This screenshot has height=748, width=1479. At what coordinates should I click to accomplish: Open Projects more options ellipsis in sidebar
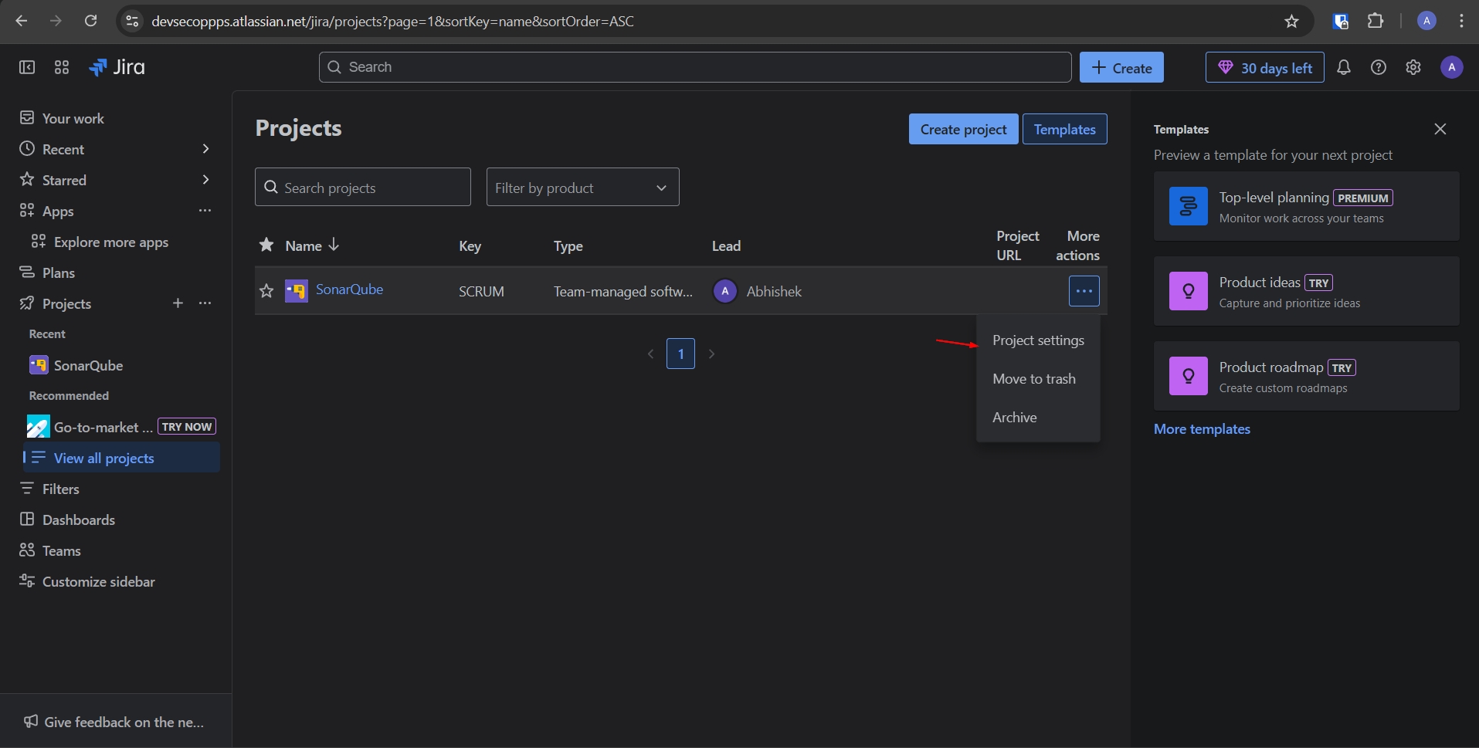click(205, 303)
